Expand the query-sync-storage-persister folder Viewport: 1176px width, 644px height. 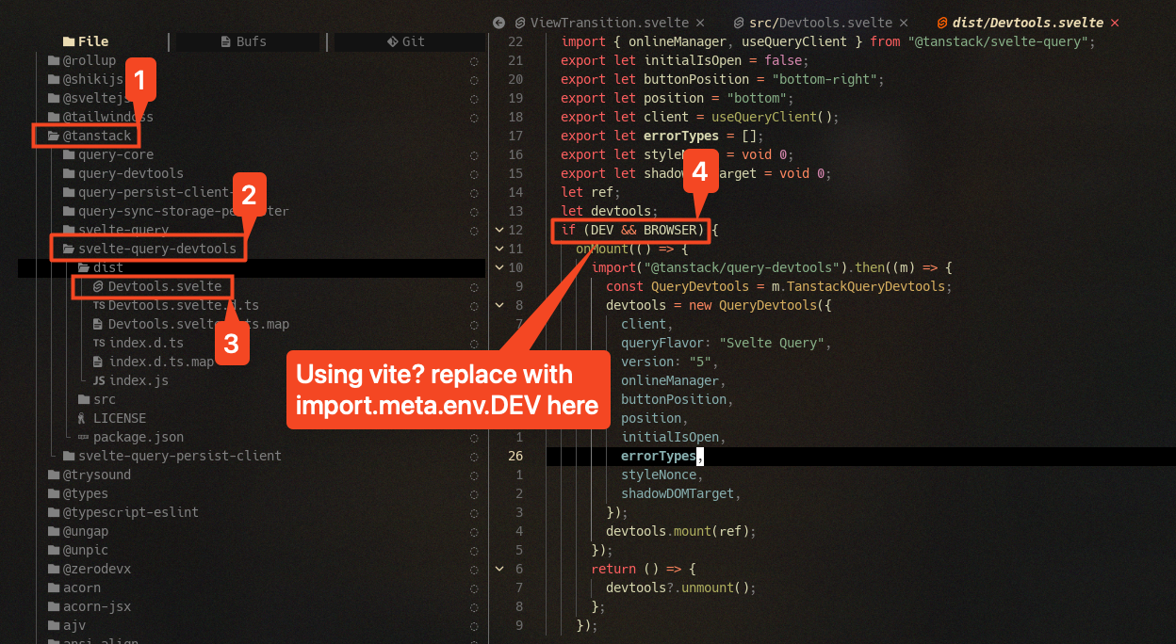tap(175, 211)
